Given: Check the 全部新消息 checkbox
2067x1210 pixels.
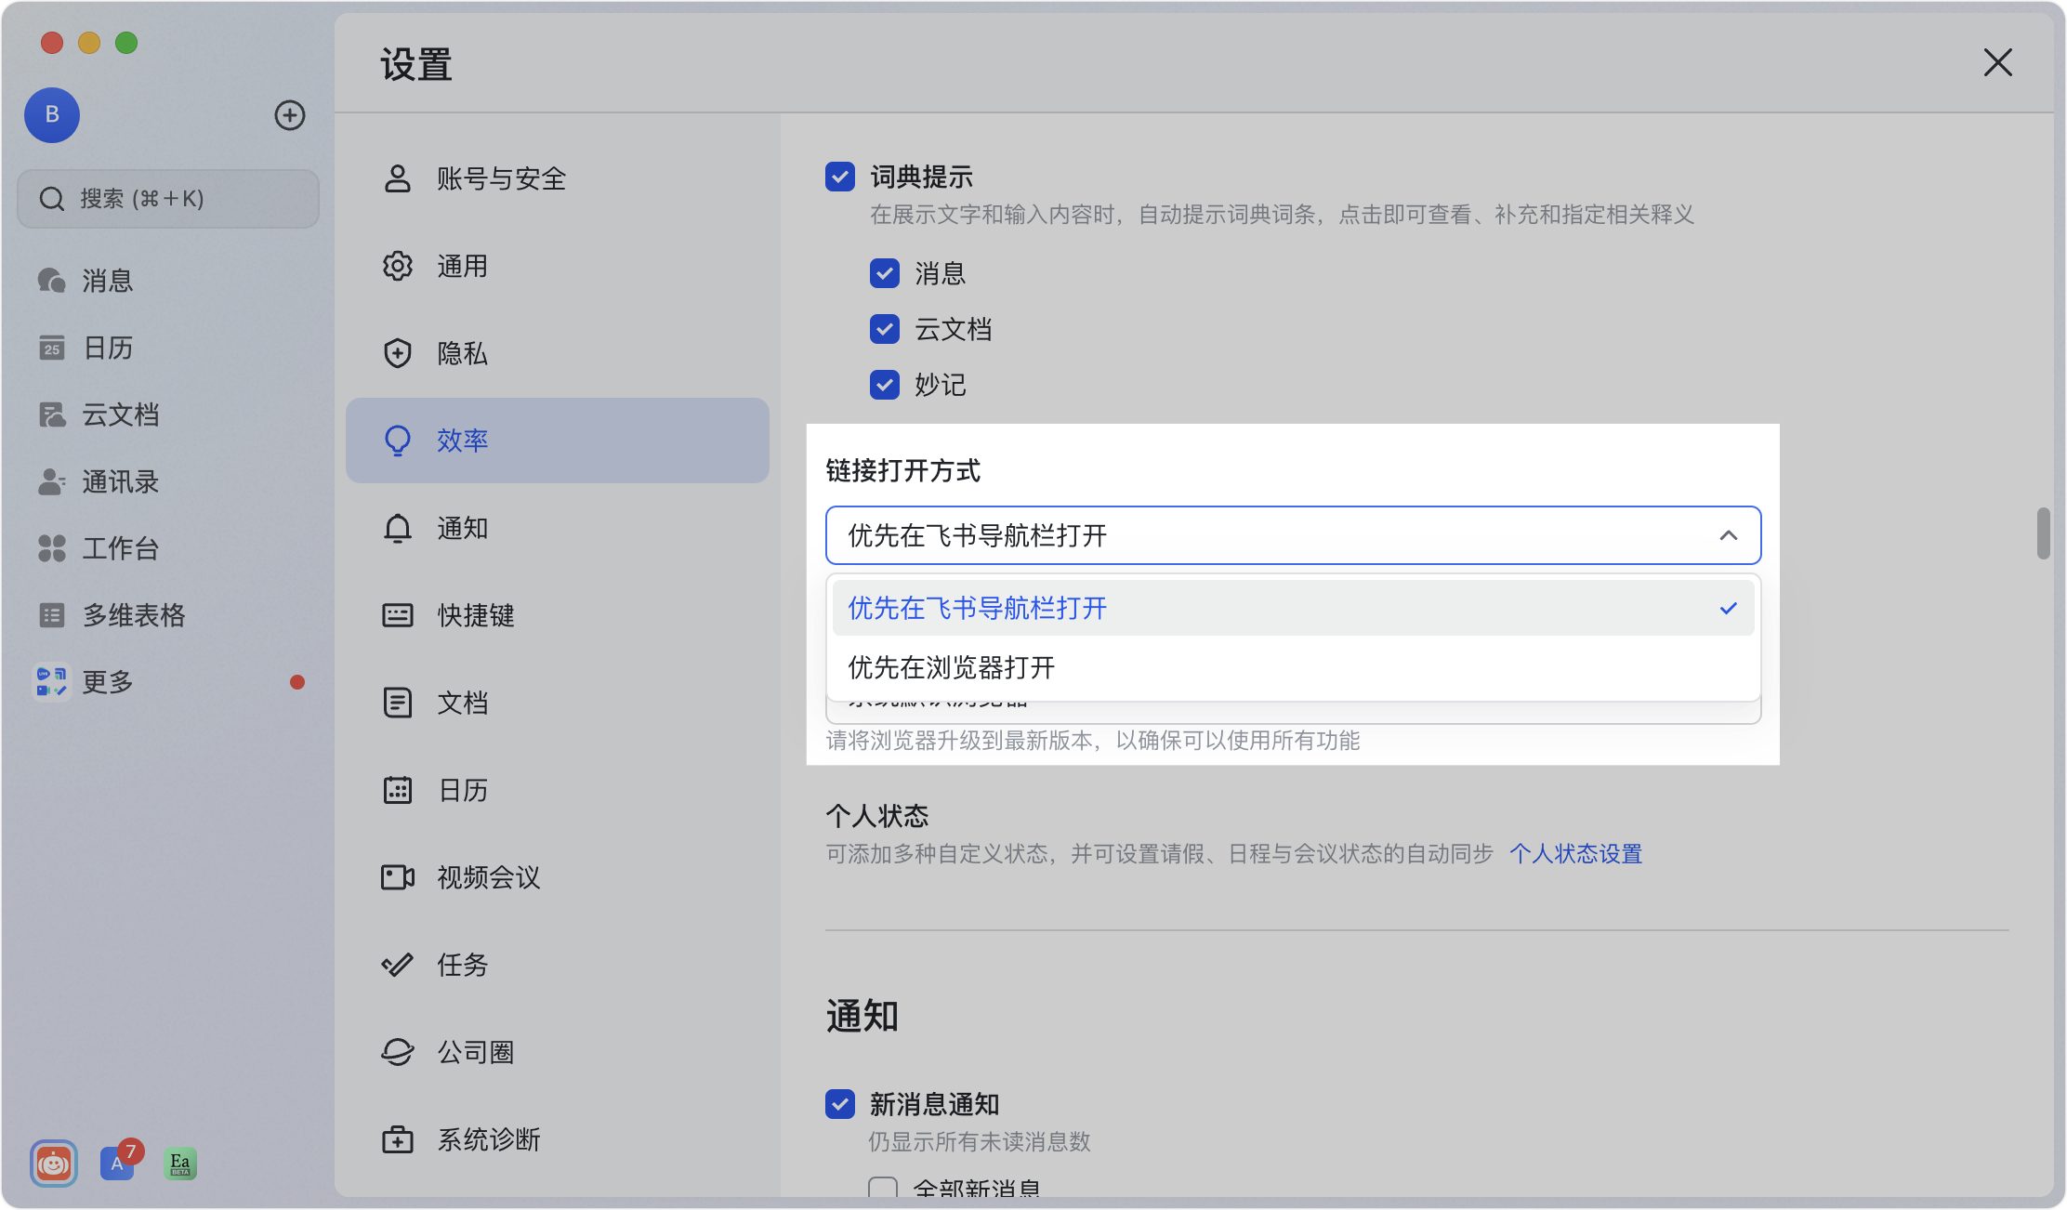Looking at the screenshot, I should (883, 1188).
